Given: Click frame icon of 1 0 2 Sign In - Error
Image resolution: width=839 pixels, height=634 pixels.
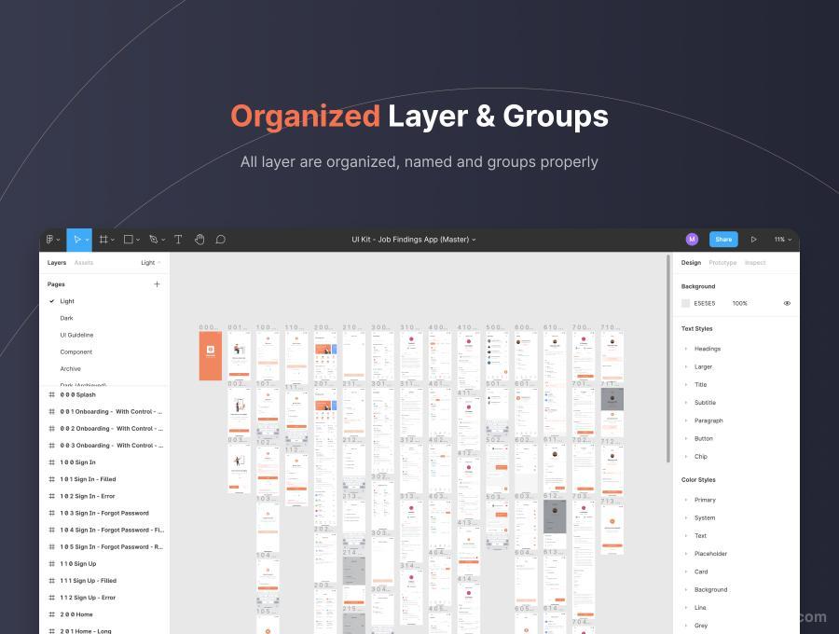Looking at the screenshot, I should coord(52,497).
